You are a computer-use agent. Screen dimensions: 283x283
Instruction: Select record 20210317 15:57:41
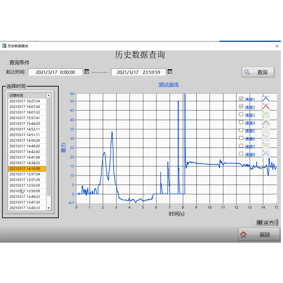click(27, 118)
